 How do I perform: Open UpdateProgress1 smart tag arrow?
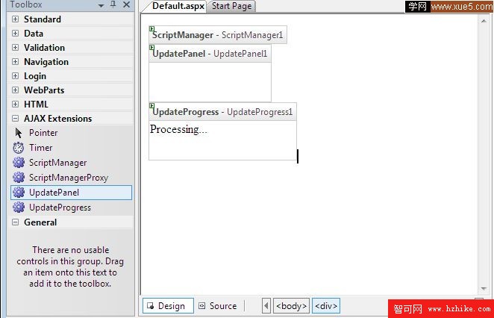(x=151, y=105)
